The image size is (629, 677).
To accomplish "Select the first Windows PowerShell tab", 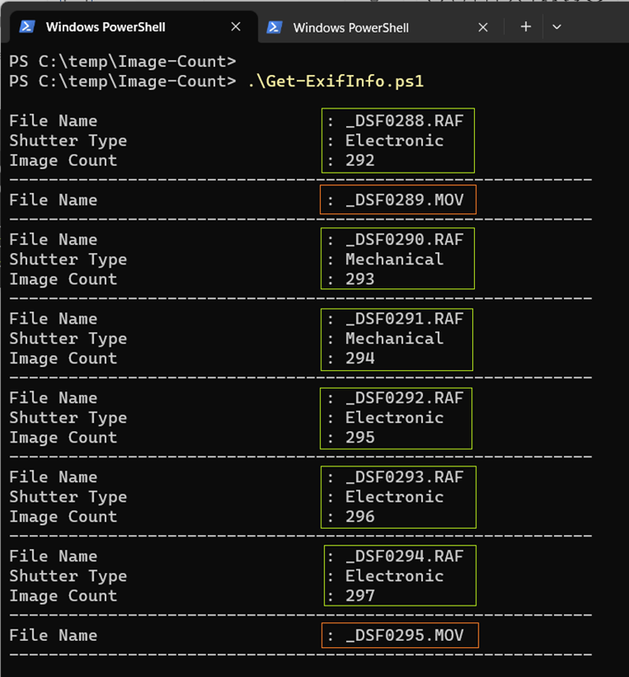I will (104, 28).
